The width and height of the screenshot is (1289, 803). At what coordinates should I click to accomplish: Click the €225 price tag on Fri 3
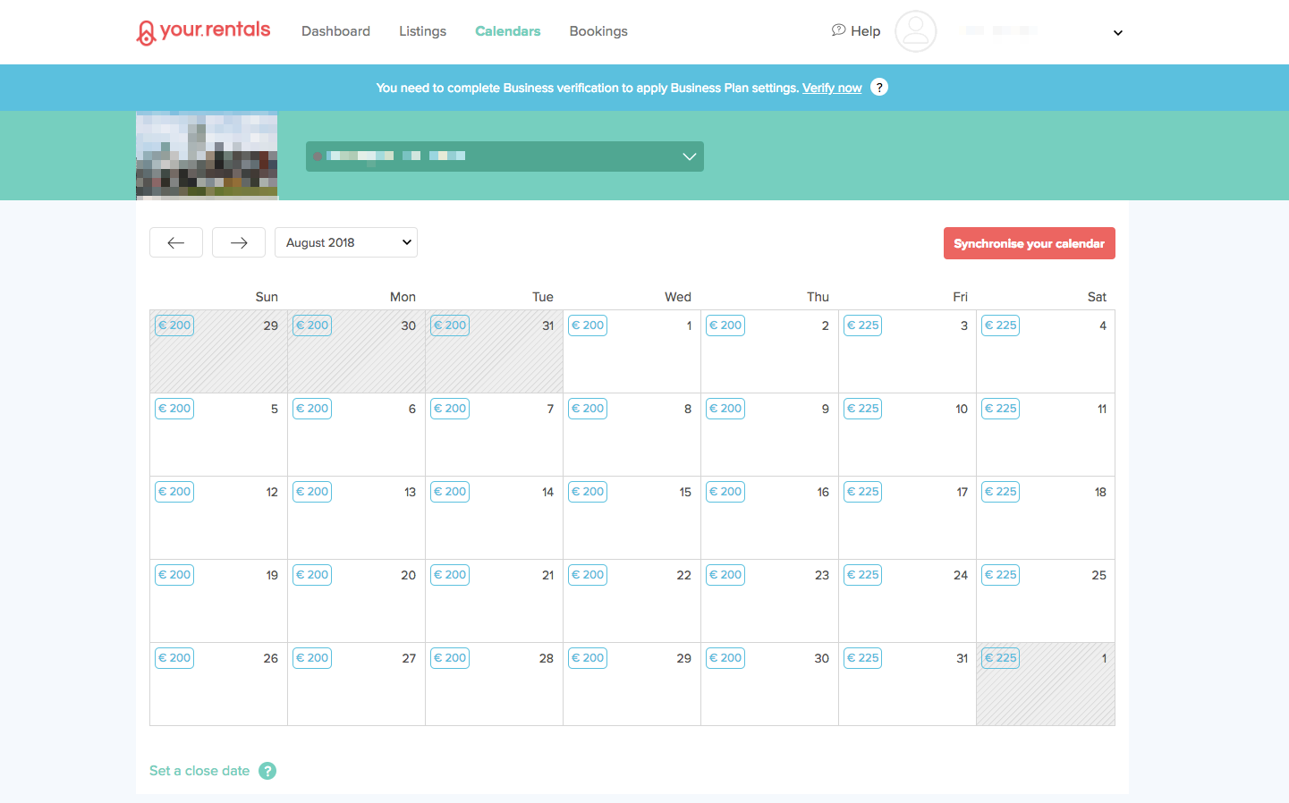863,325
